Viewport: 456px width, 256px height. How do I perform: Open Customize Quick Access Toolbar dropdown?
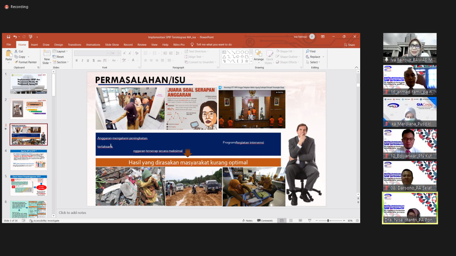[37, 37]
